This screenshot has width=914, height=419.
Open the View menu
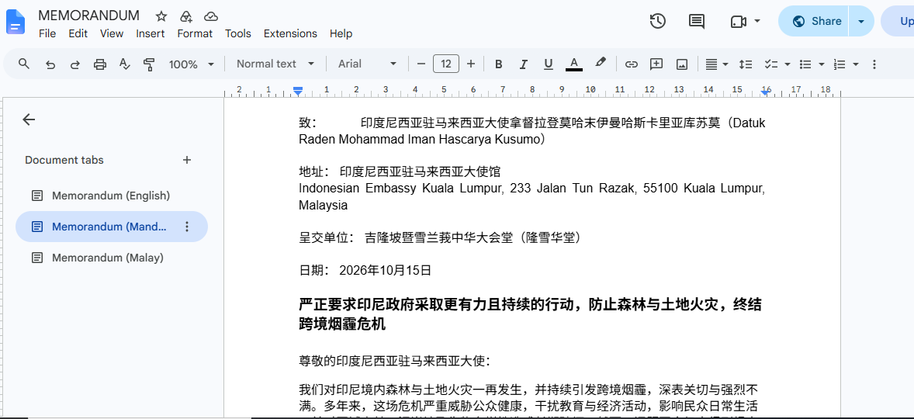(x=111, y=34)
